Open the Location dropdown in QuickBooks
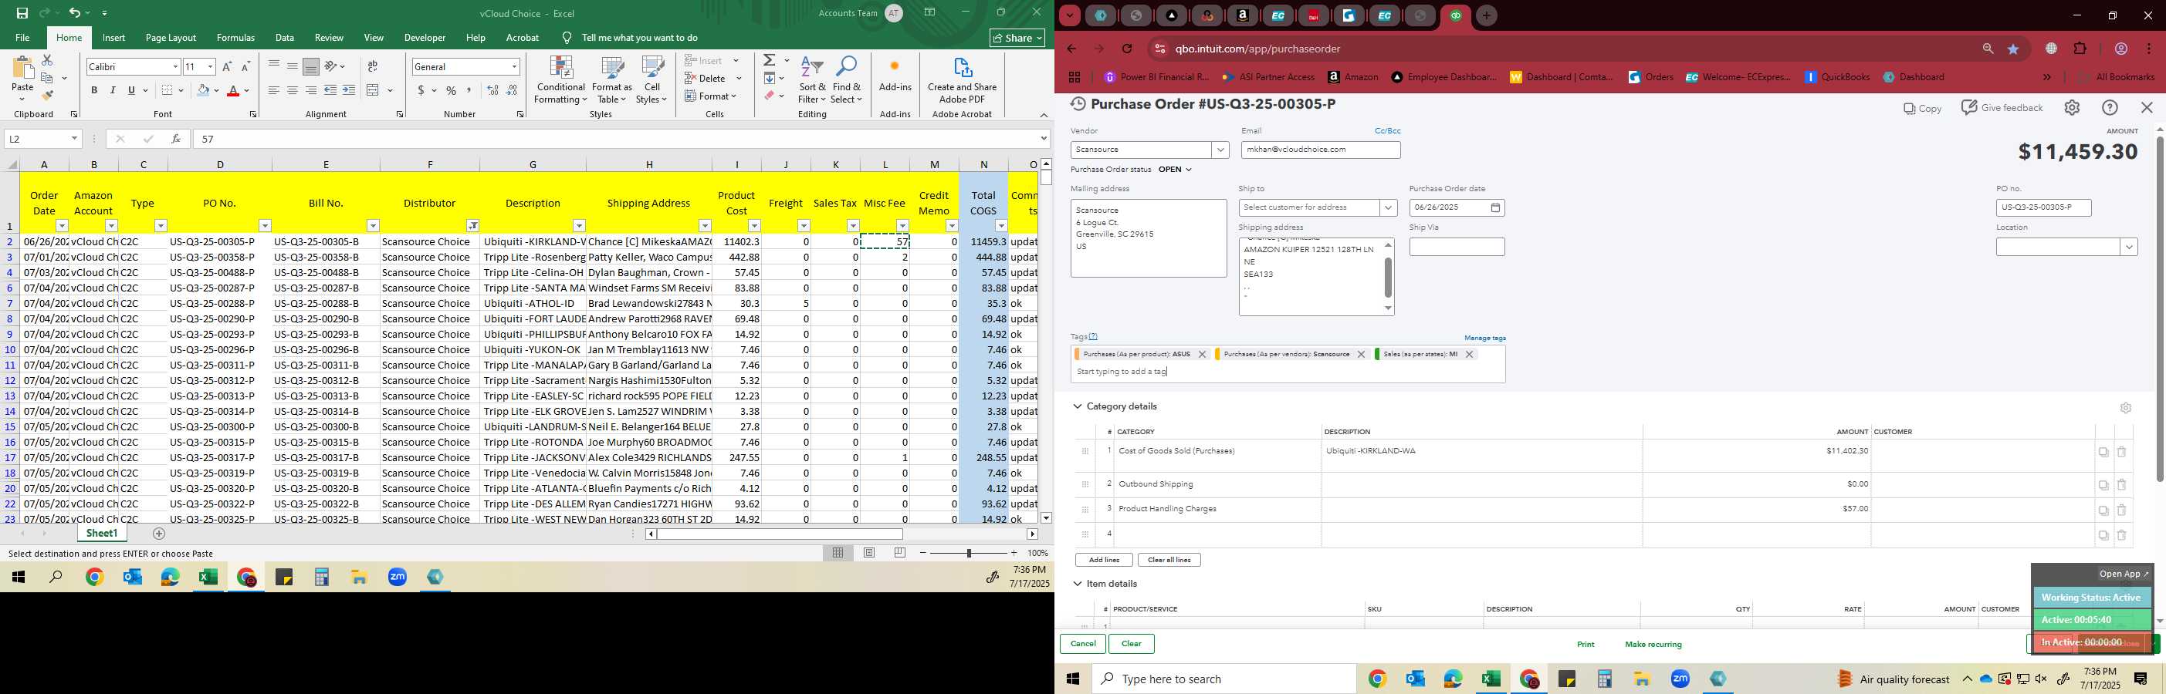This screenshot has height=694, width=2166. (2129, 247)
